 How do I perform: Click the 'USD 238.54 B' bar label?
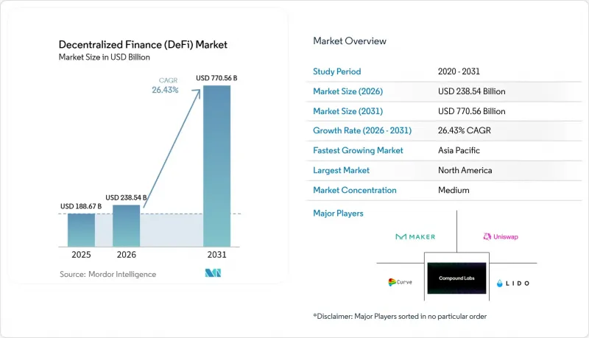tap(126, 197)
